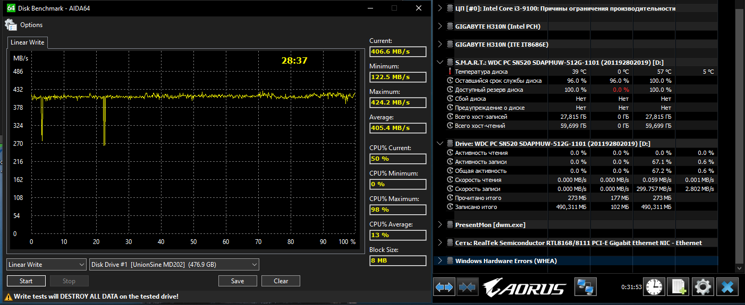This screenshot has height=305, width=745.
Task: Click the clock icon beside Оставшийся срок службы диска
Action: point(450,81)
